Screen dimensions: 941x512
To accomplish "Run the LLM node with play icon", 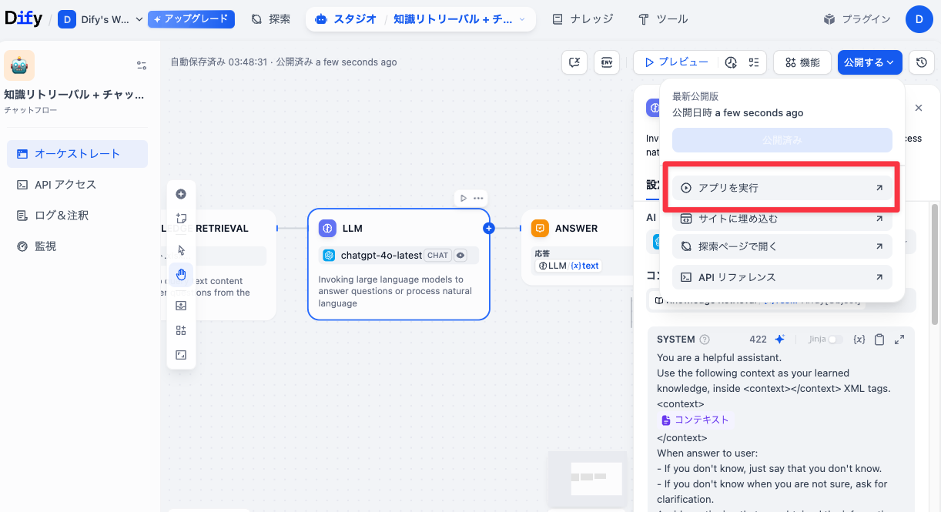I will tap(463, 198).
